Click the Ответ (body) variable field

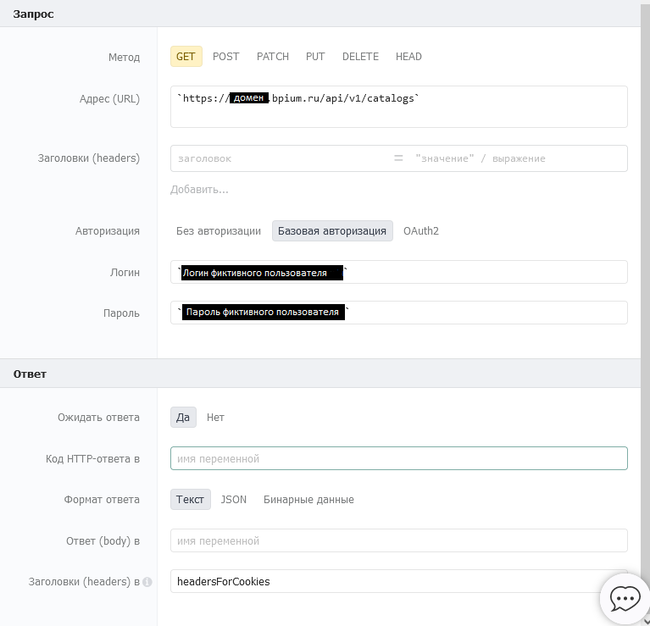pyautogui.click(x=399, y=540)
